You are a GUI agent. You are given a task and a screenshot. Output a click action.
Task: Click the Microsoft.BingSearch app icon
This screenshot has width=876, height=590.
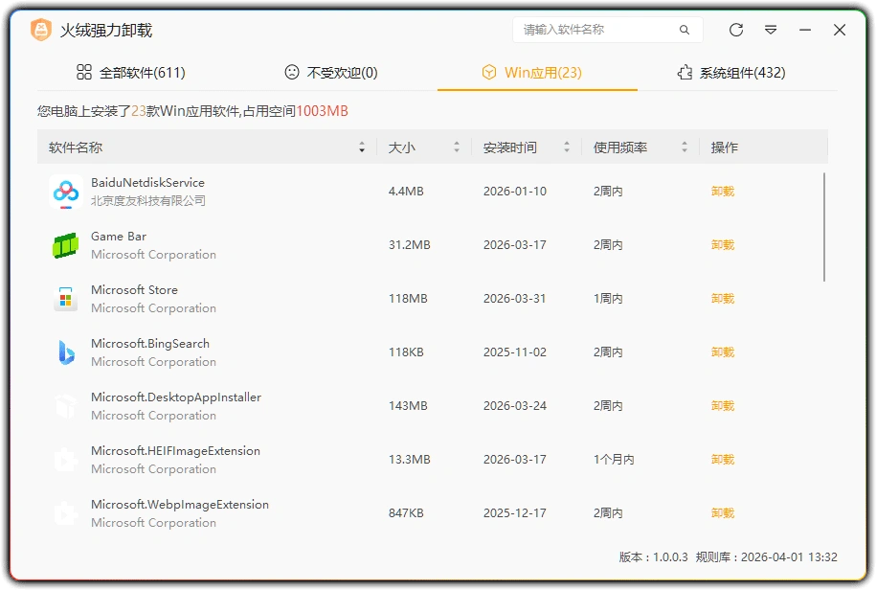click(64, 352)
